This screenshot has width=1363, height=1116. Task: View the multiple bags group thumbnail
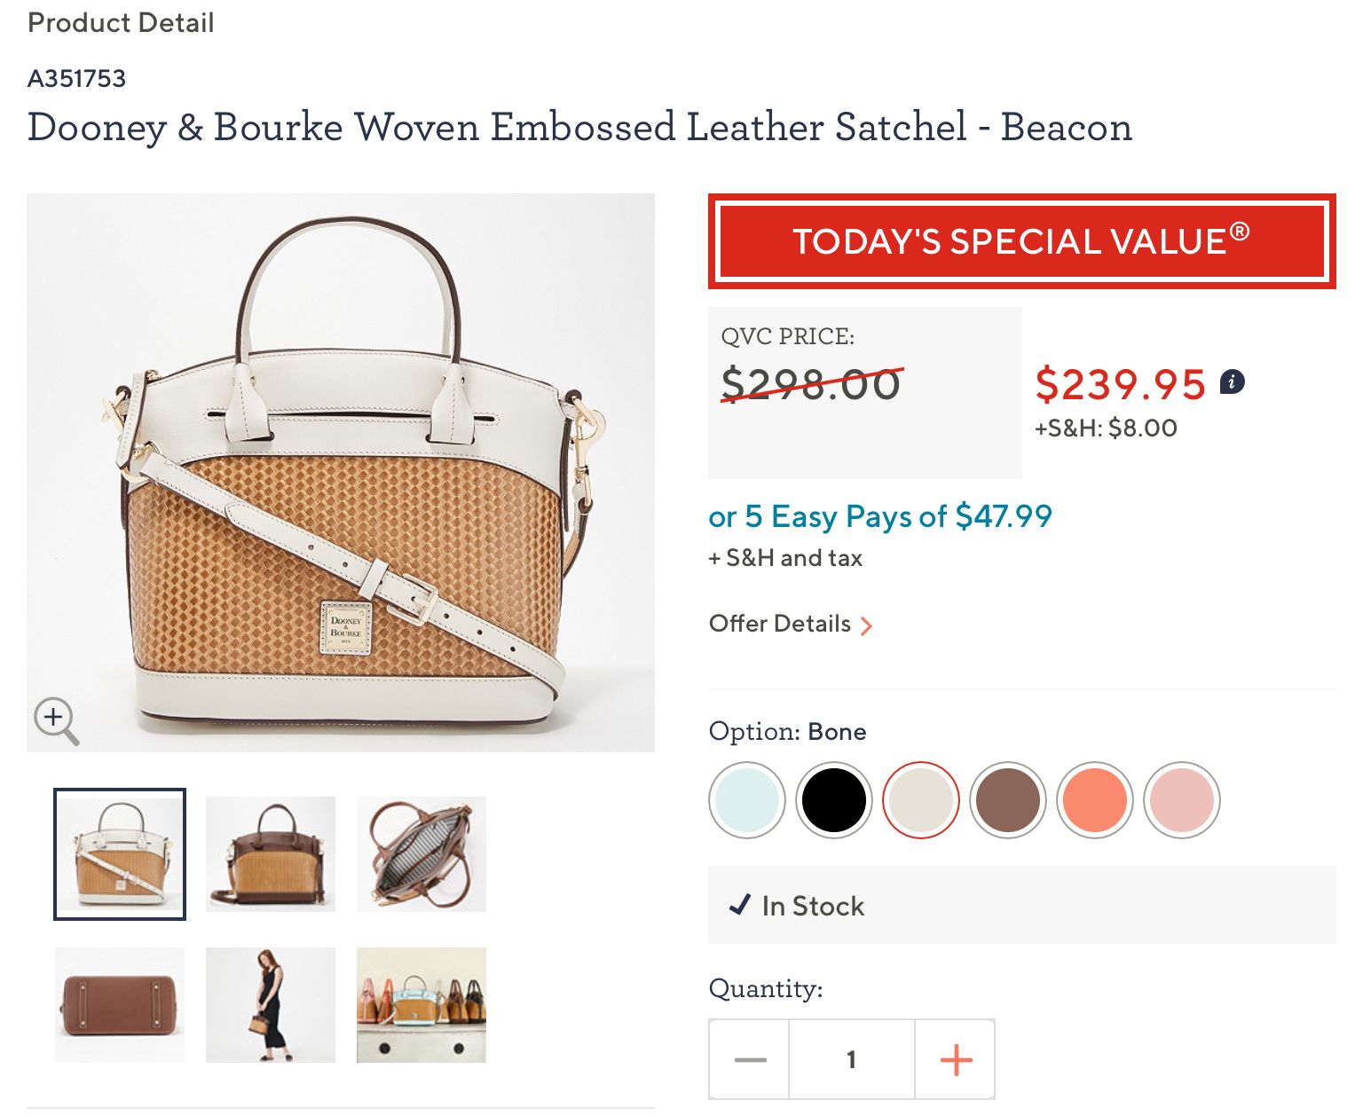[x=422, y=1005]
